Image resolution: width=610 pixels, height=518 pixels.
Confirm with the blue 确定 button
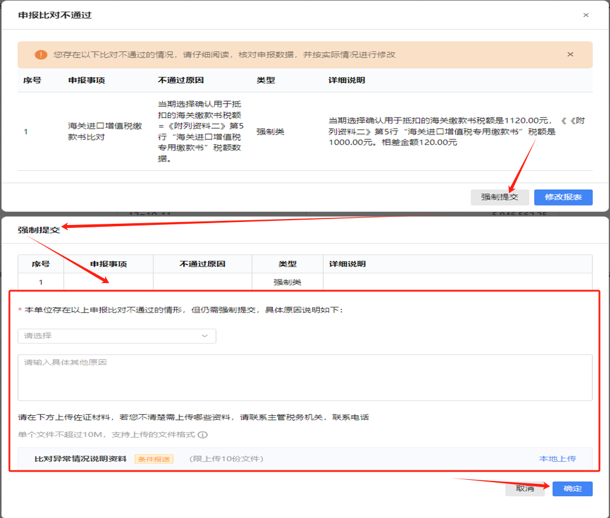(x=572, y=489)
